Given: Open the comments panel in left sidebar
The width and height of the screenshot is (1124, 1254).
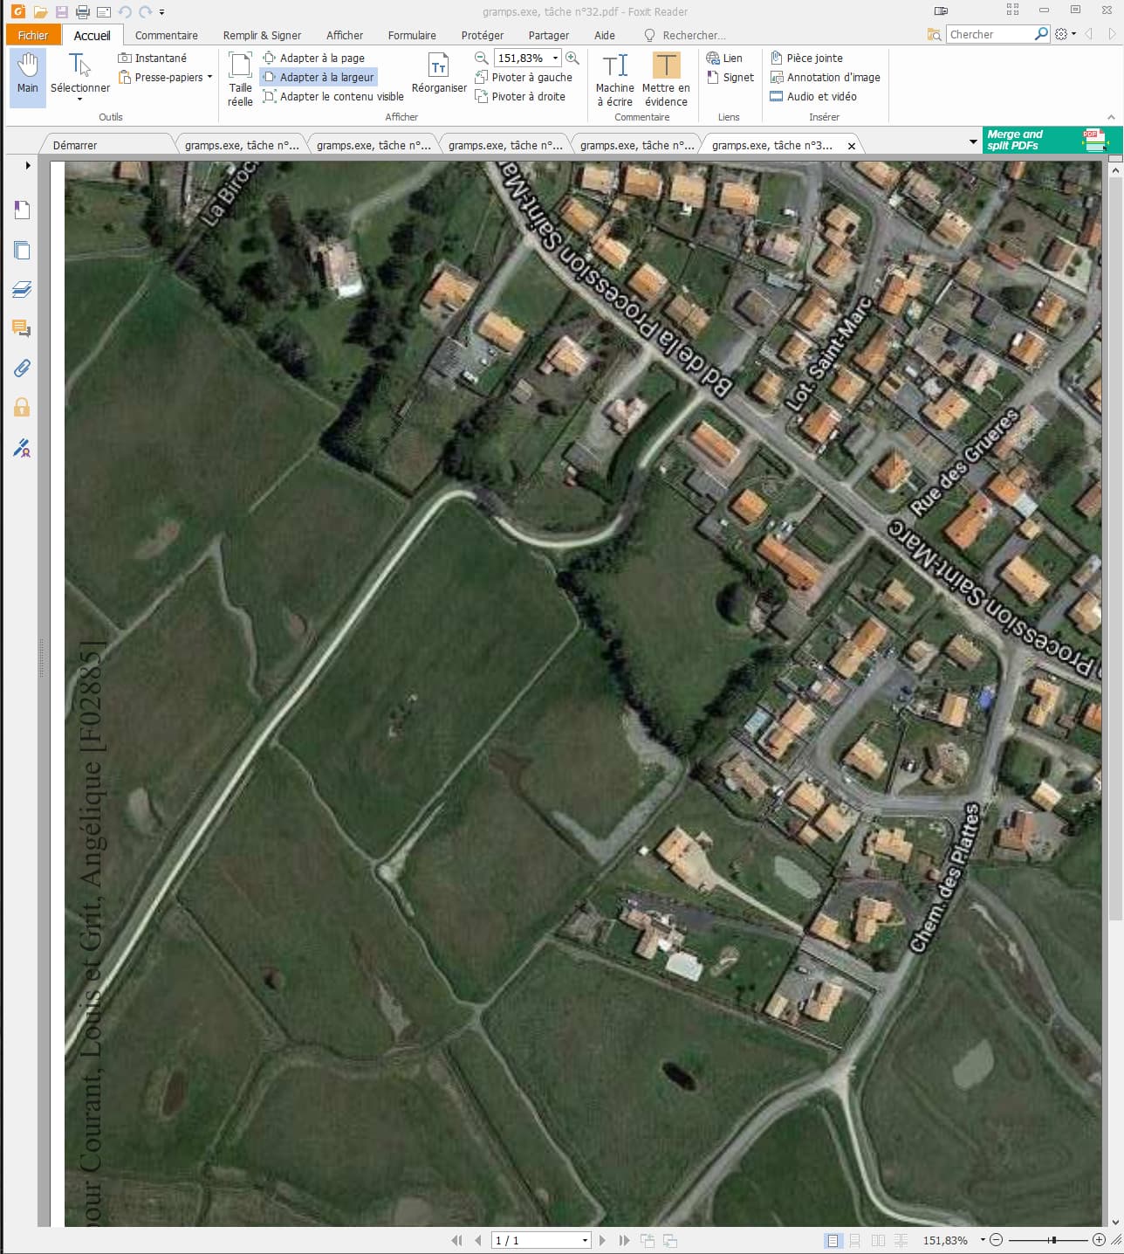Looking at the screenshot, I should click(22, 328).
